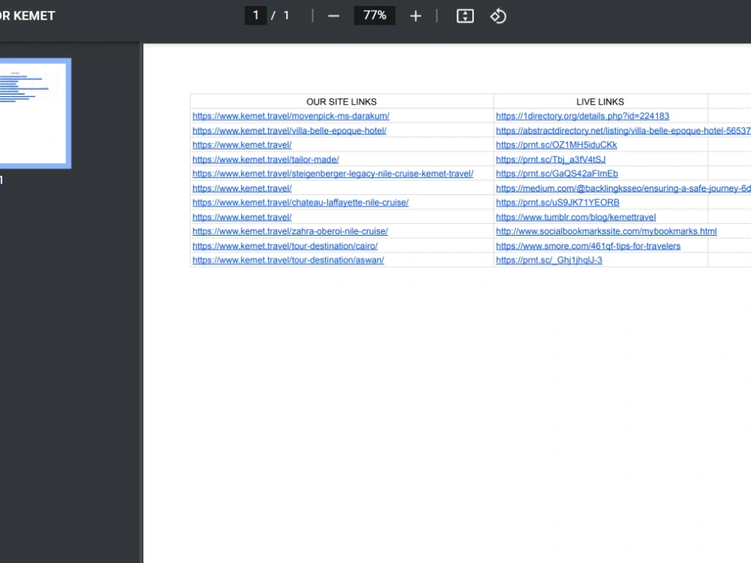Image resolution: width=751 pixels, height=563 pixels.
Task: Click the zoom in plus icon
Action: tap(415, 16)
